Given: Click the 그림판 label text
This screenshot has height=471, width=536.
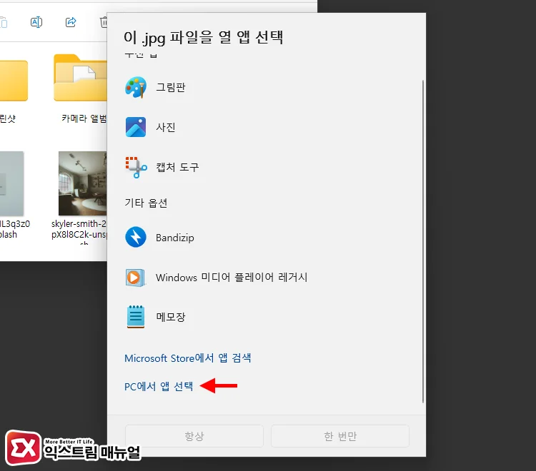Looking at the screenshot, I should (171, 87).
